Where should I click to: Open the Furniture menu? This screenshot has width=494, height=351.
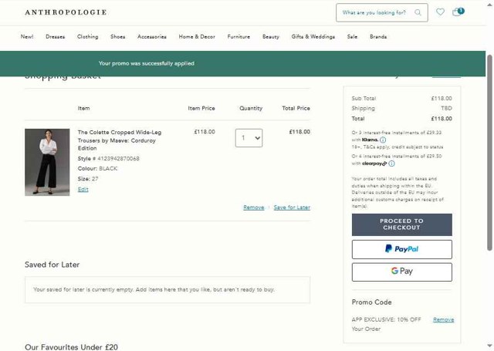239,36
